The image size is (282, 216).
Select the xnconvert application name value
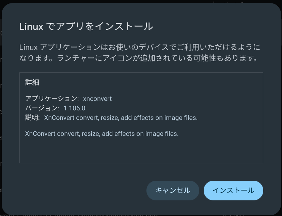(97, 99)
